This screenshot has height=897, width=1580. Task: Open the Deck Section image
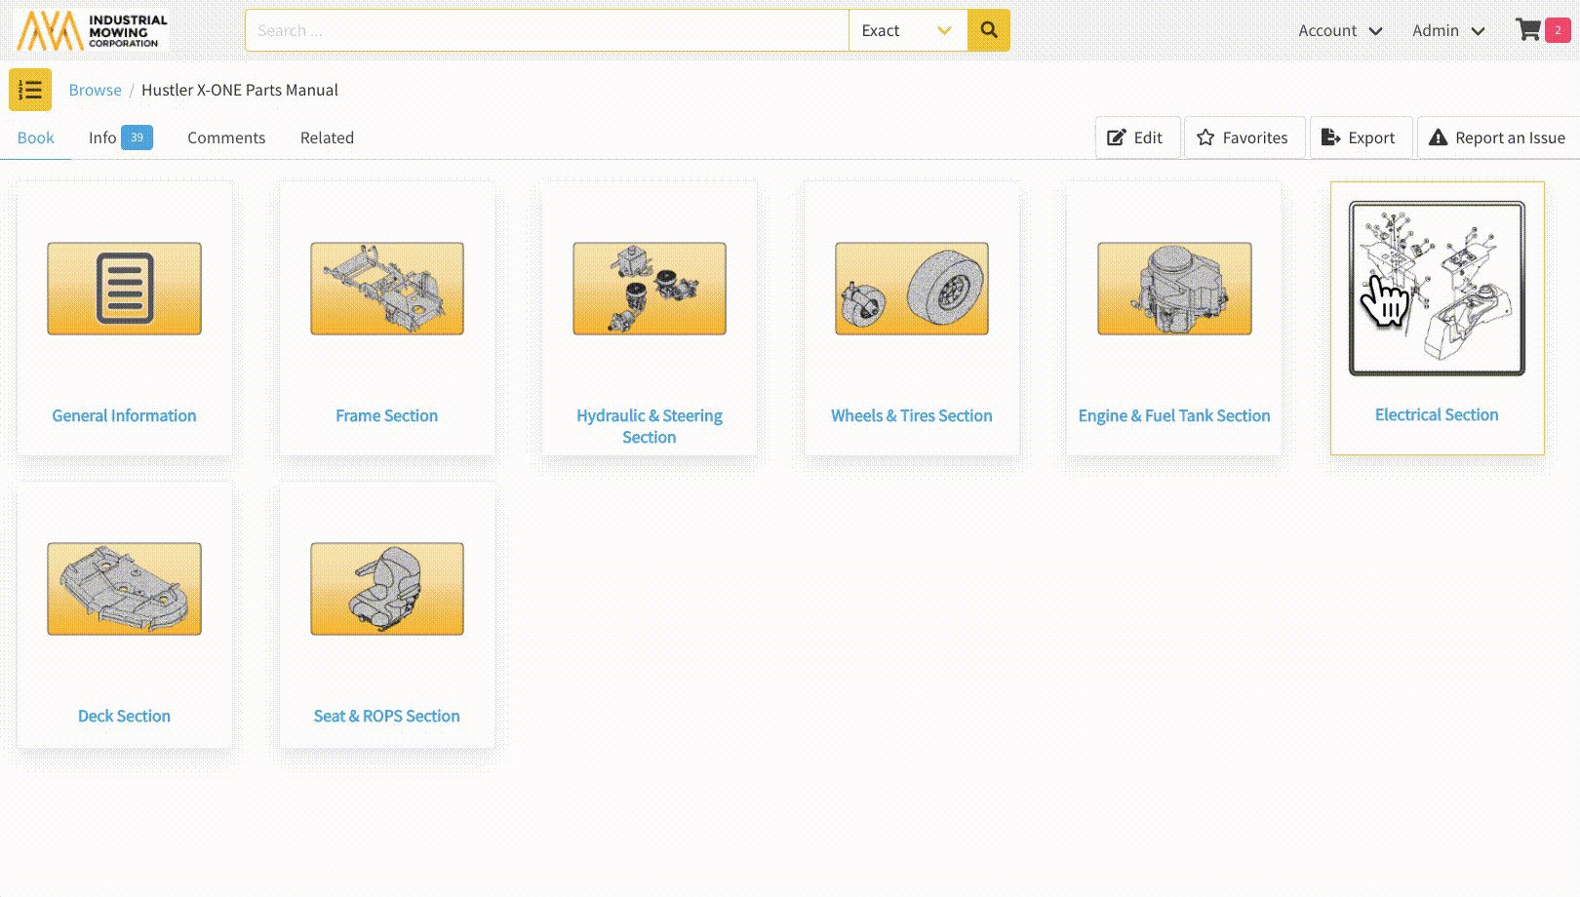125,589
